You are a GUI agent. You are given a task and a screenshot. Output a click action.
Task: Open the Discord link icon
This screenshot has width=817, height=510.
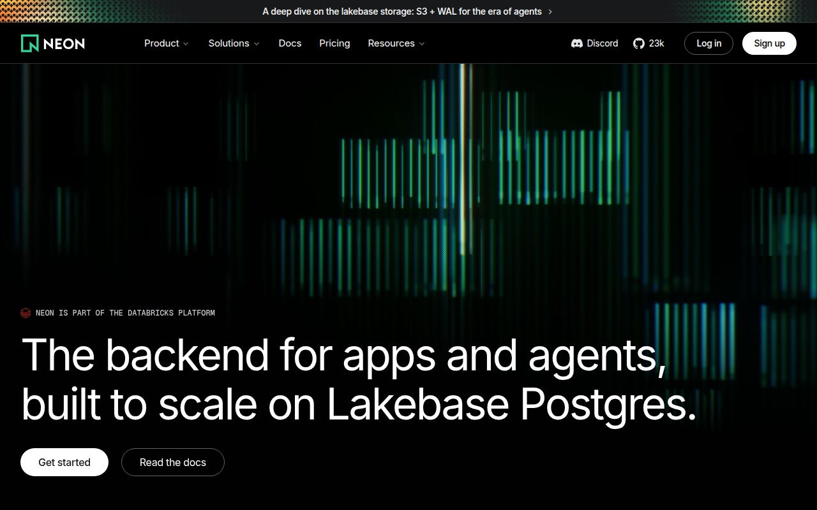[x=577, y=43]
